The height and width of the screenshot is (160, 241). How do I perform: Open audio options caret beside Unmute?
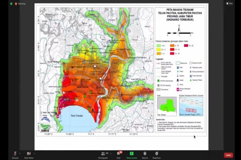coord(20,154)
